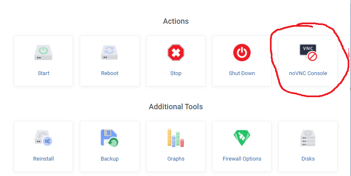Click the Disks server stack icon
351x176 pixels.
pyautogui.click(x=308, y=138)
